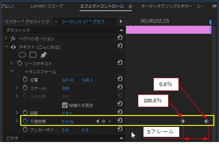Select the pen mask tool
219x144 pixels.
click(44, 55)
